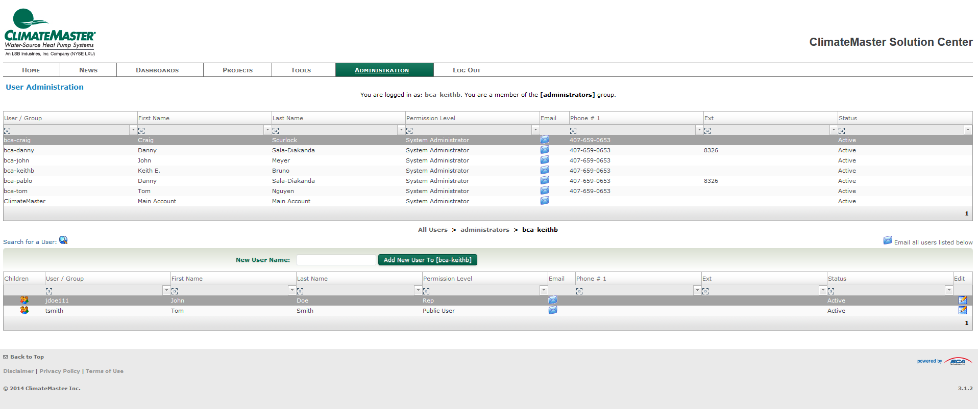Click the email icon for bca-pablo
978x409 pixels.
pos(545,180)
